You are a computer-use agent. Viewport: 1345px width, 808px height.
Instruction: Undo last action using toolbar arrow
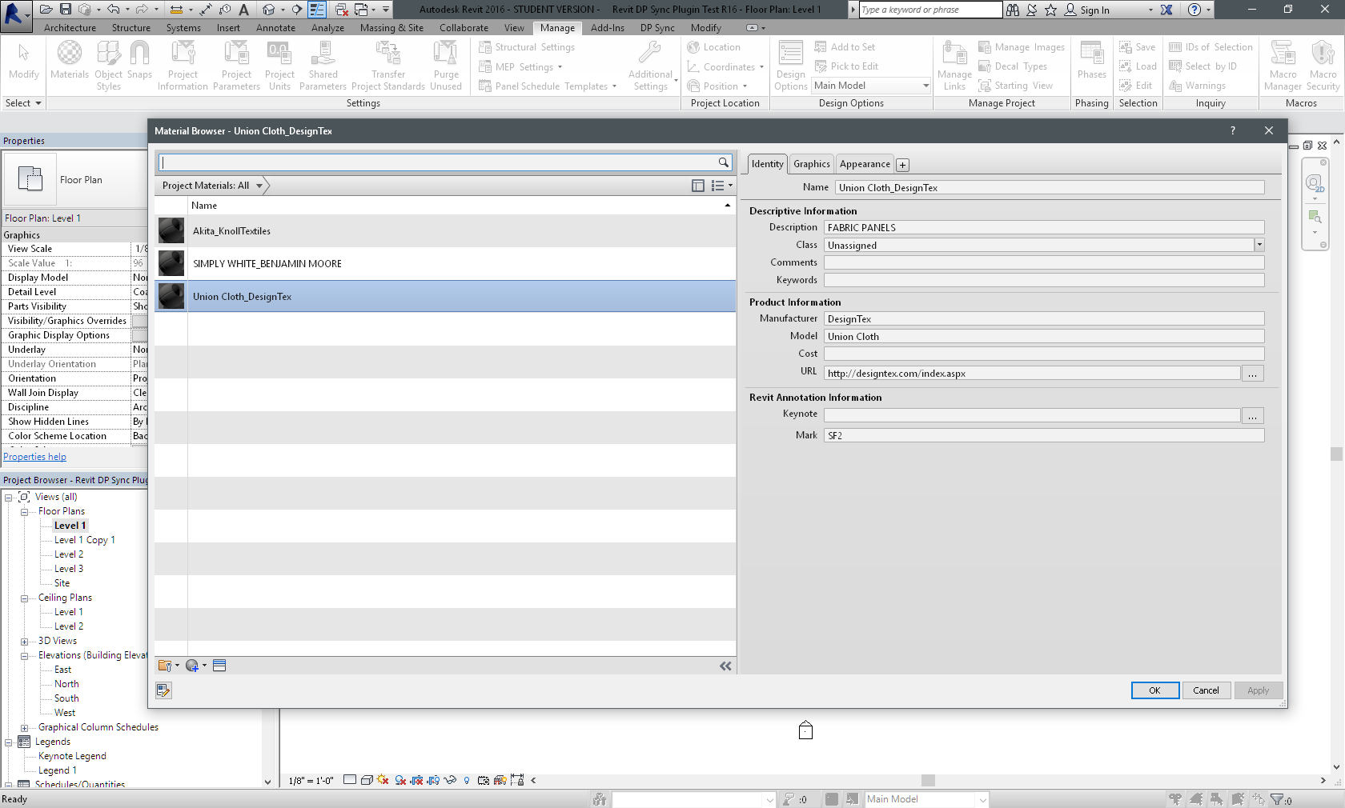pyautogui.click(x=114, y=10)
